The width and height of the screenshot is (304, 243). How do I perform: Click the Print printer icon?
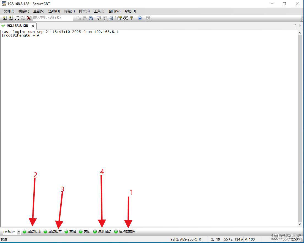tap(111, 18)
